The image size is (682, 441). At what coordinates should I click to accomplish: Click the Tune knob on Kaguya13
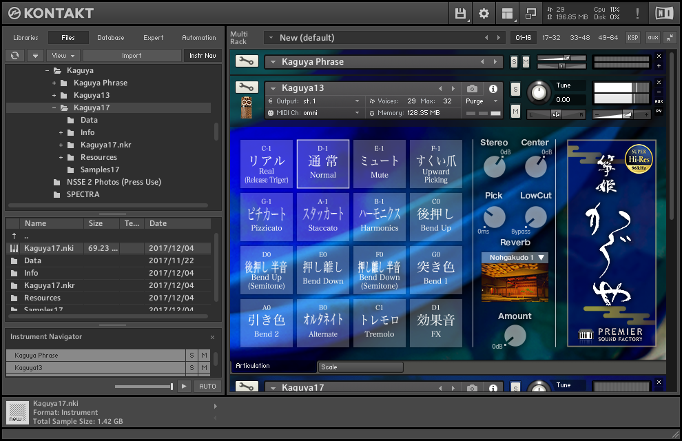pos(539,92)
